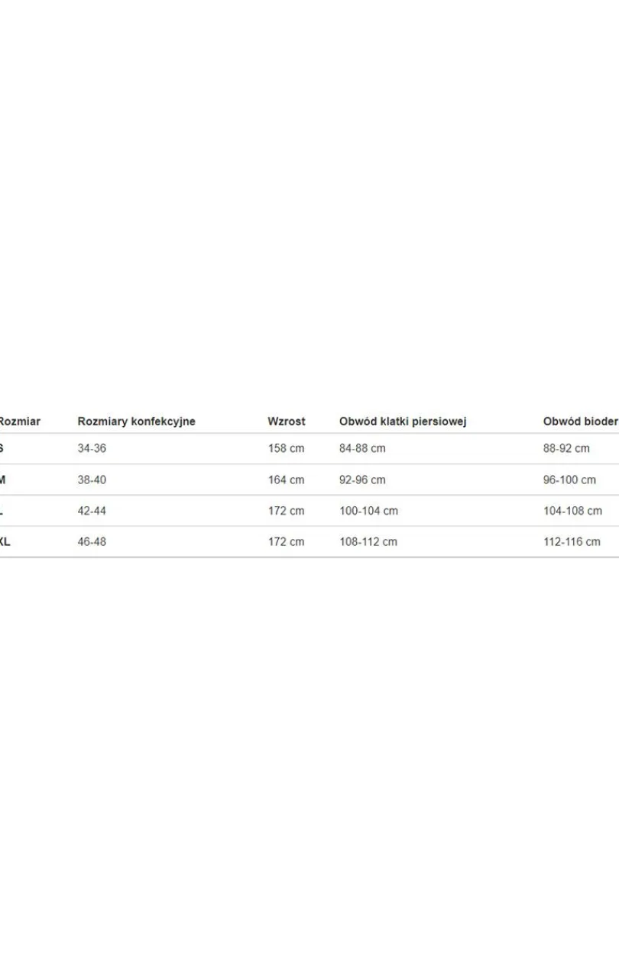Image resolution: width=619 pixels, height=962 pixels.
Task: Select the 104-108 cm hip value
Action: (572, 511)
